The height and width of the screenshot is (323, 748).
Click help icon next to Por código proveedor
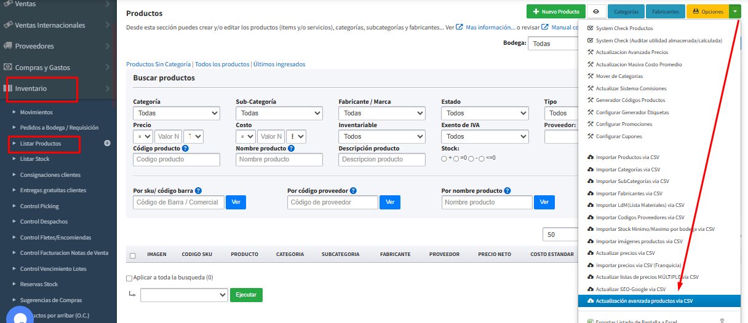pyautogui.click(x=353, y=191)
